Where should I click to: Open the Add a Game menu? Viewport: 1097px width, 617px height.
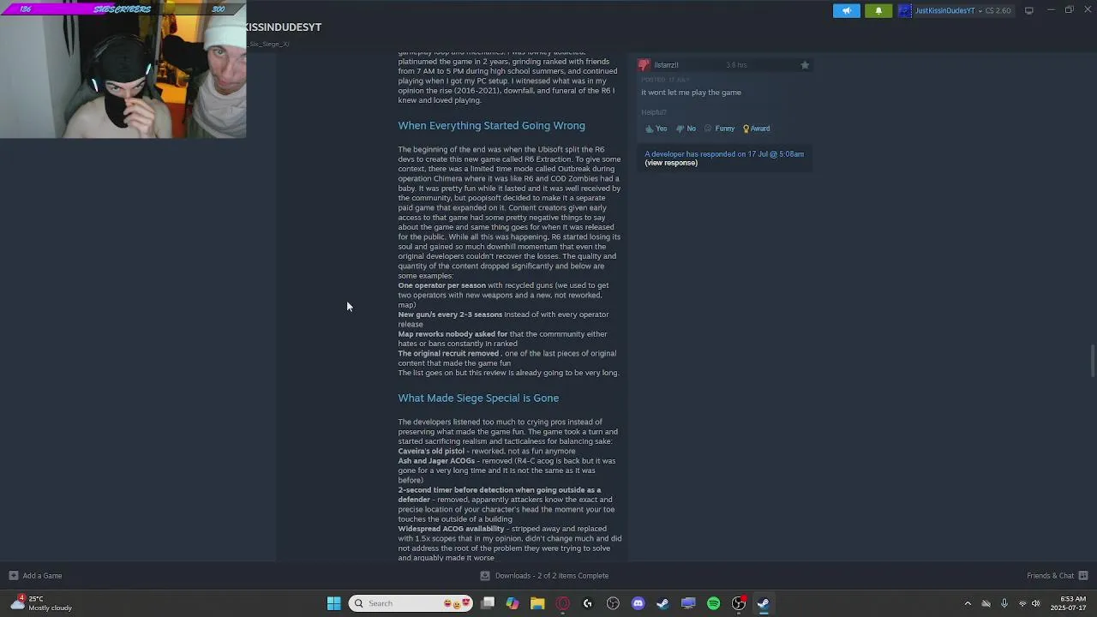point(35,576)
